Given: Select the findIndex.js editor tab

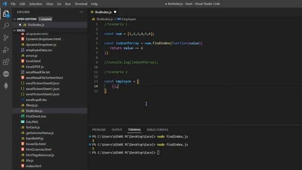Looking at the screenshot, I should (x=103, y=12).
